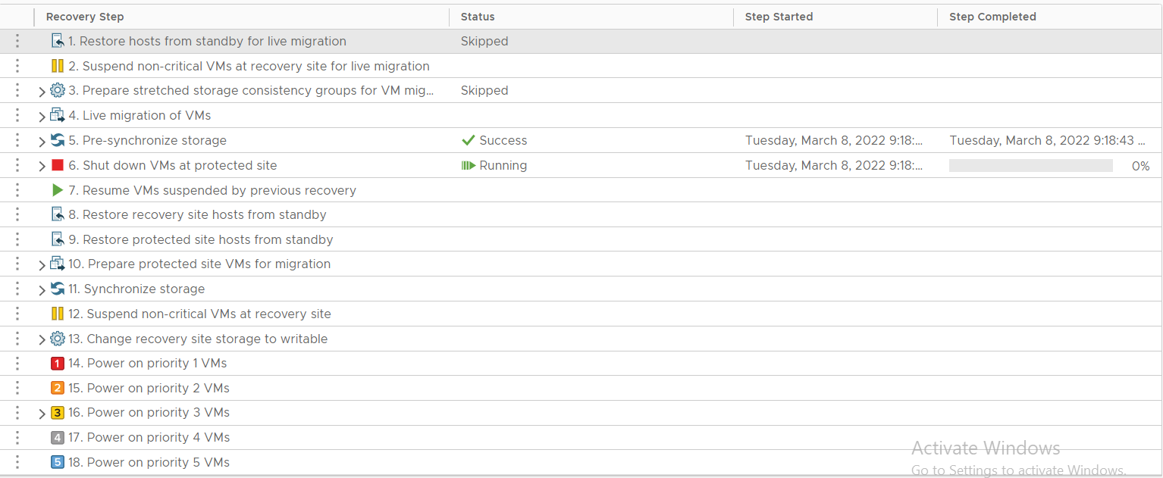Screen dimensions: 1163x478
Task: Click the yellow suspend icon on step 2
Action: 58,66
